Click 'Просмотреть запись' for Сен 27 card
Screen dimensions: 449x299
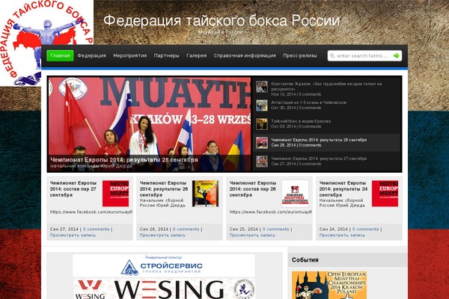pyautogui.click(x=73, y=235)
